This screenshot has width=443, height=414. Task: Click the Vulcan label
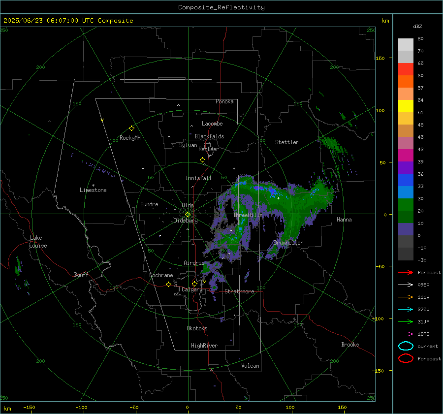point(250,366)
